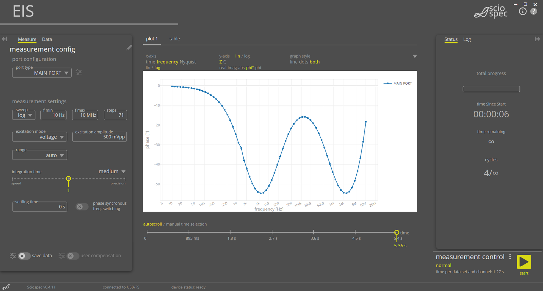Open the integration time medium dropdown
Viewport: 543px width, 291px height.
pyautogui.click(x=112, y=172)
